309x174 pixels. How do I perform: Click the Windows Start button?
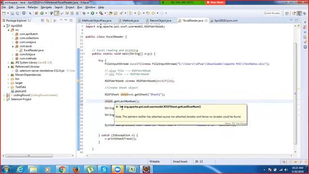coord(6,170)
